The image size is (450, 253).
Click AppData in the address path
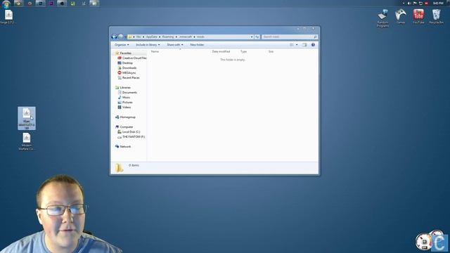[x=152, y=37]
